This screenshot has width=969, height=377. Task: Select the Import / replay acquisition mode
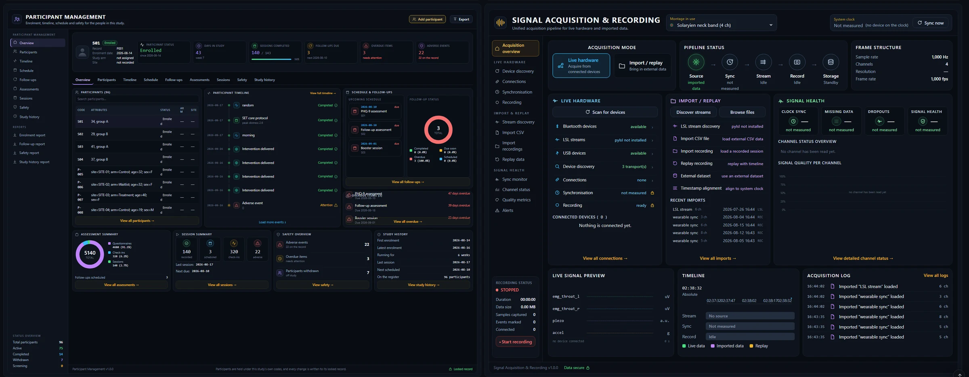(x=642, y=66)
